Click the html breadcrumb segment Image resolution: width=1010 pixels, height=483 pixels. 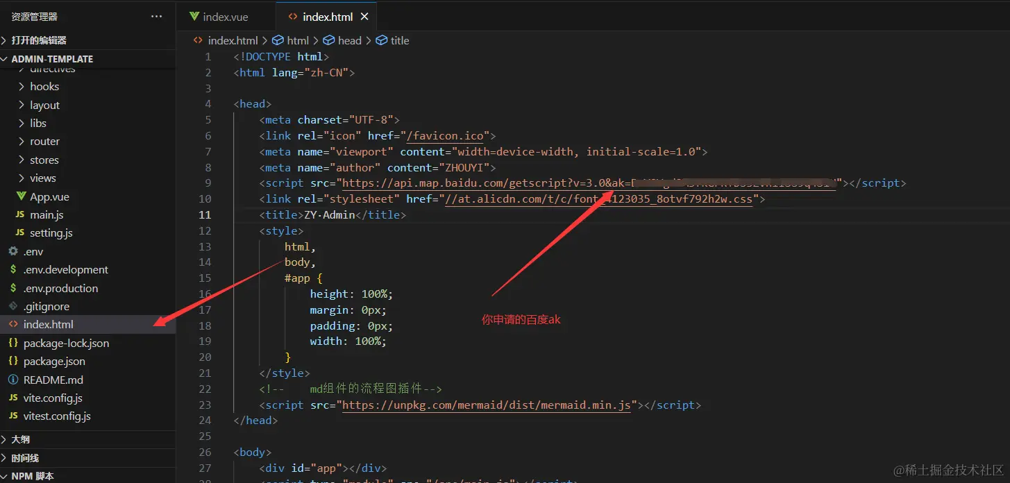[298, 40]
